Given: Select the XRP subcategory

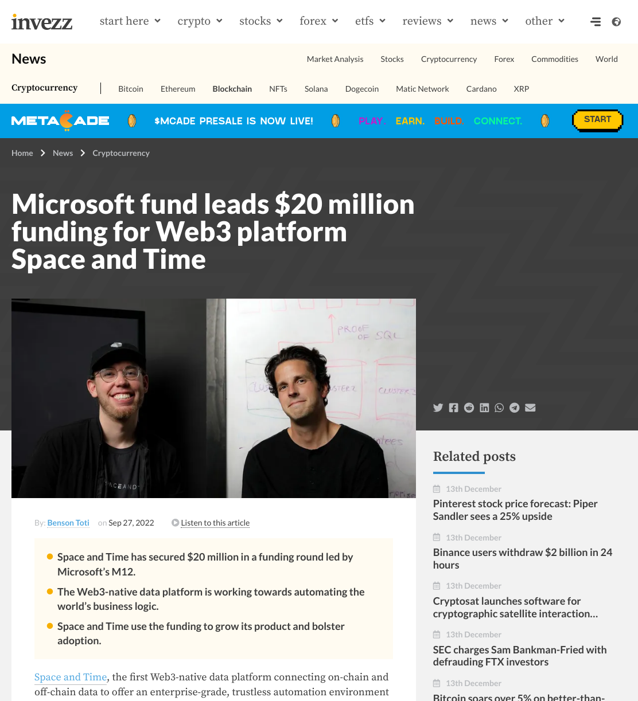Looking at the screenshot, I should click(x=522, y=89).
